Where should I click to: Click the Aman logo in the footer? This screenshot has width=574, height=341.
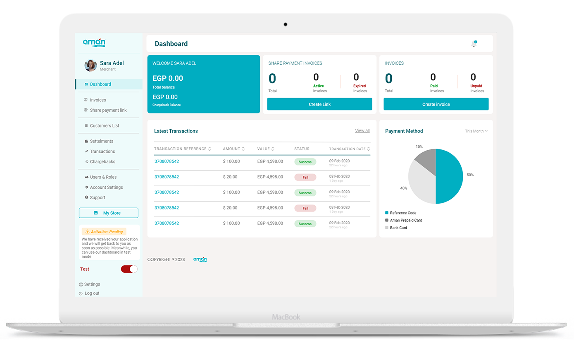tap(200, 259)
